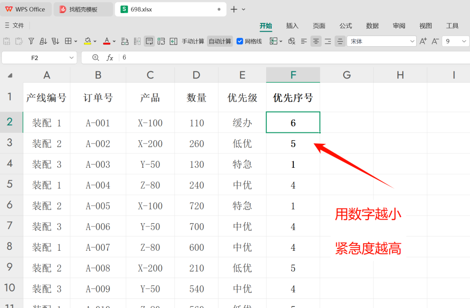
Task: Sort descending with the Z-to-A icon
Action: (x=56, y=41)
